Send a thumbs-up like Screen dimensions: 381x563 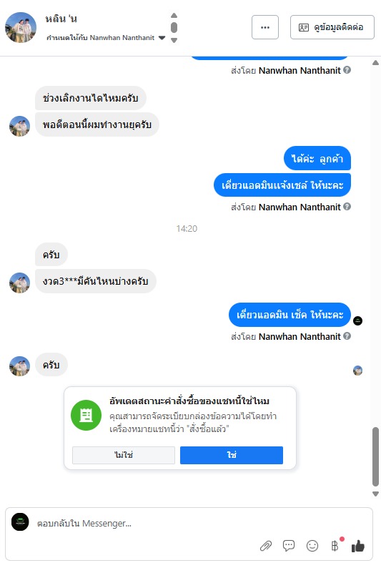358,546
